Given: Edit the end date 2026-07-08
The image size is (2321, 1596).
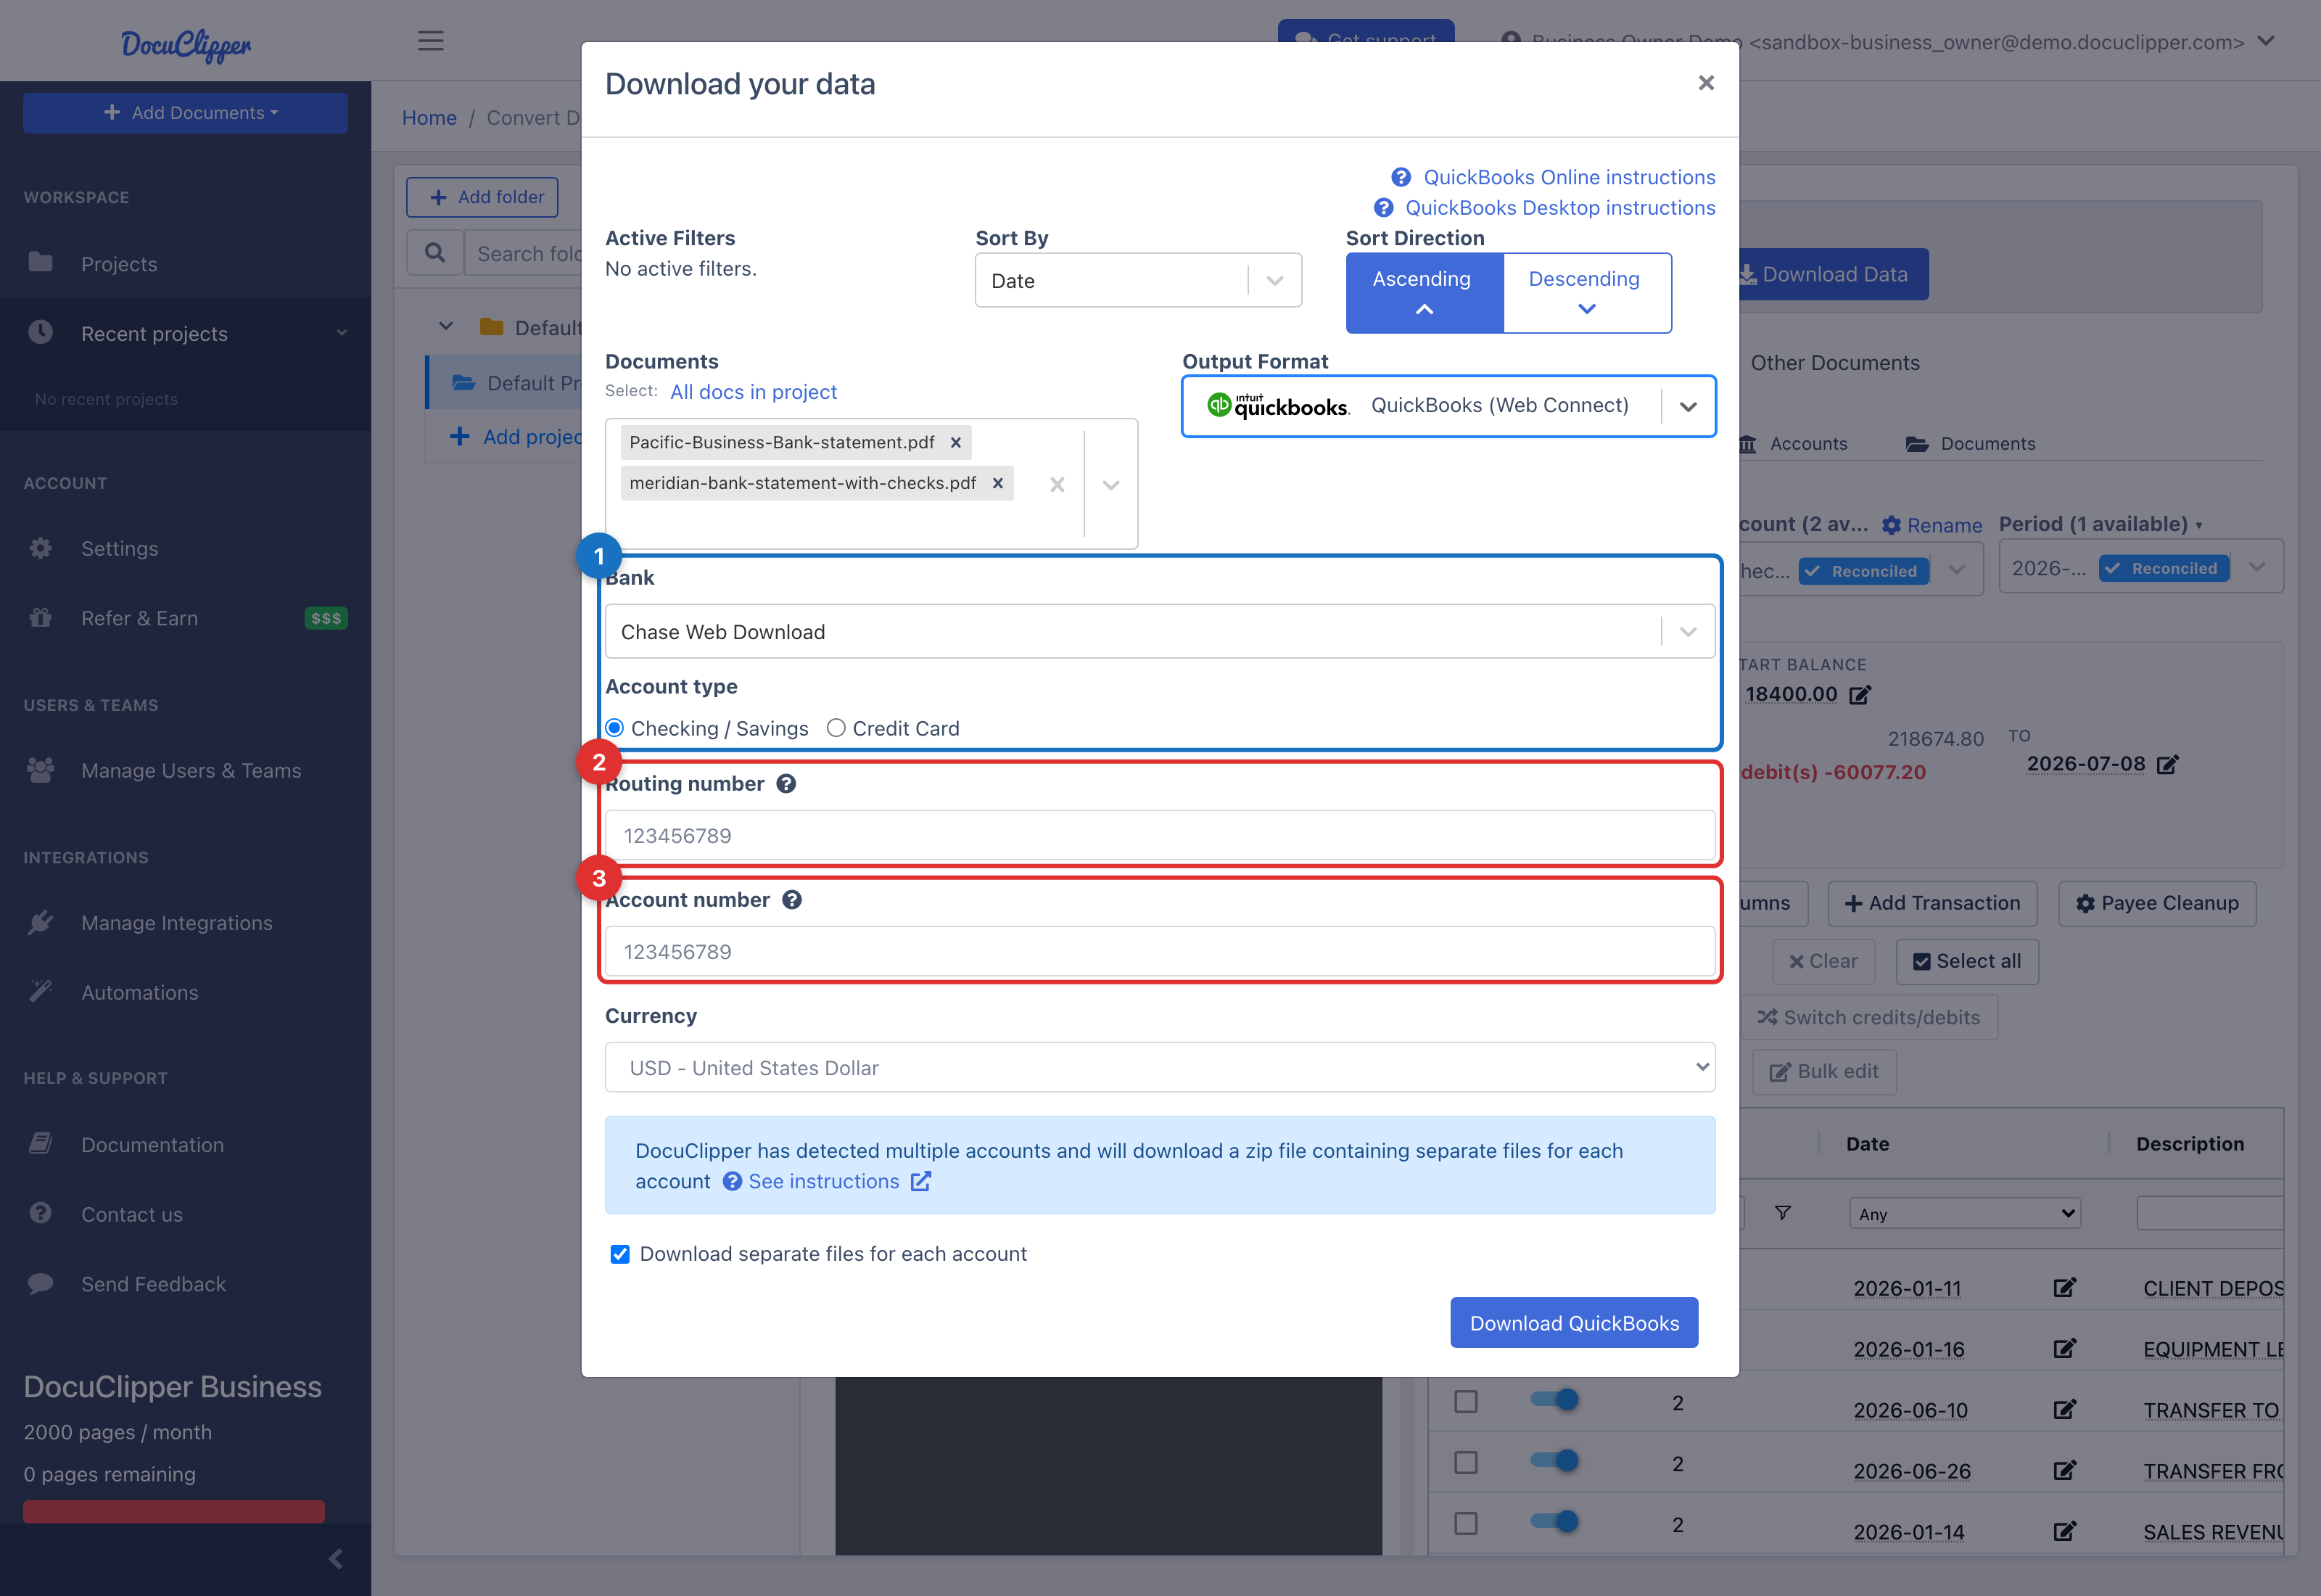Looking at the screenshot, I should [2168, 764].
